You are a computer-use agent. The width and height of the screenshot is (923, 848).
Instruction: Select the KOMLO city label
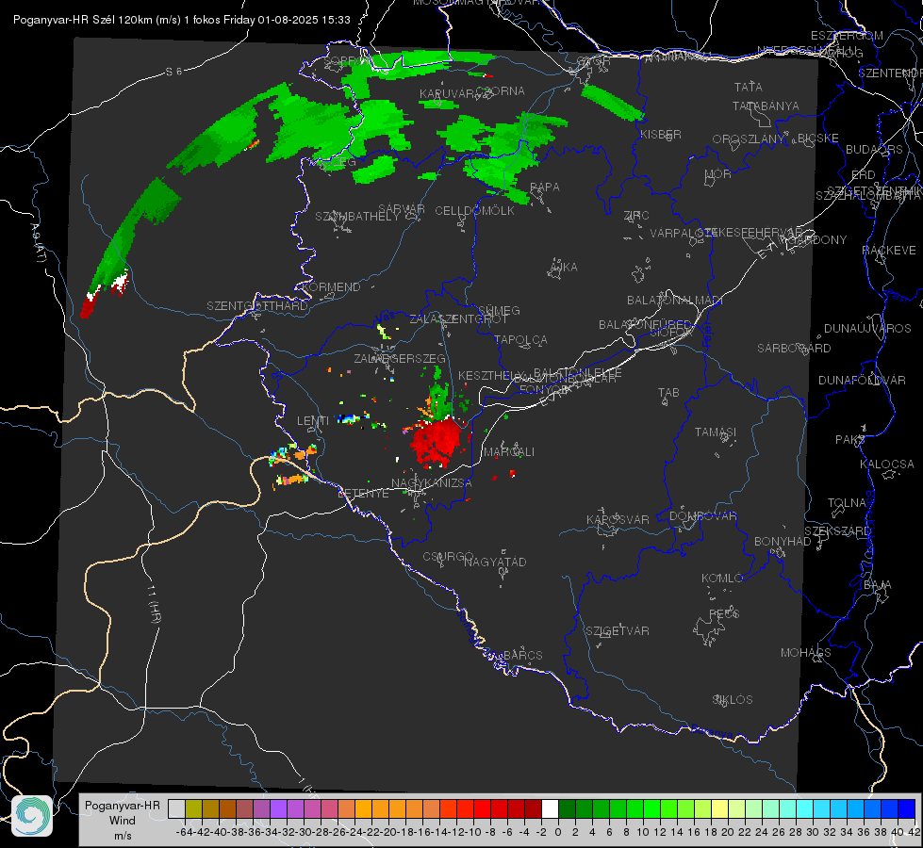[722, 578]
